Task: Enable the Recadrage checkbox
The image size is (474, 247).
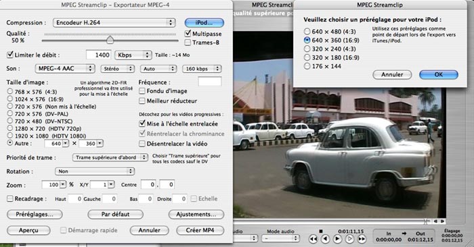Action: click(10, 198)
